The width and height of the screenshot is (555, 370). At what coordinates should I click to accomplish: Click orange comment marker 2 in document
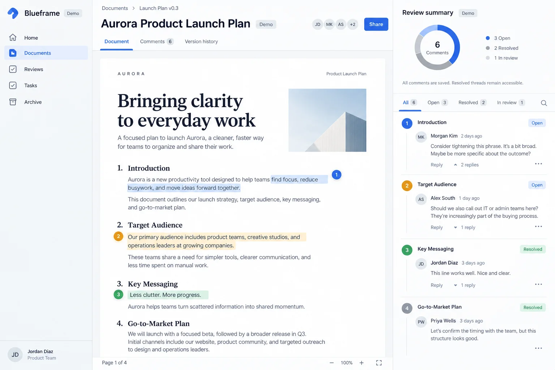click(118, 236)
